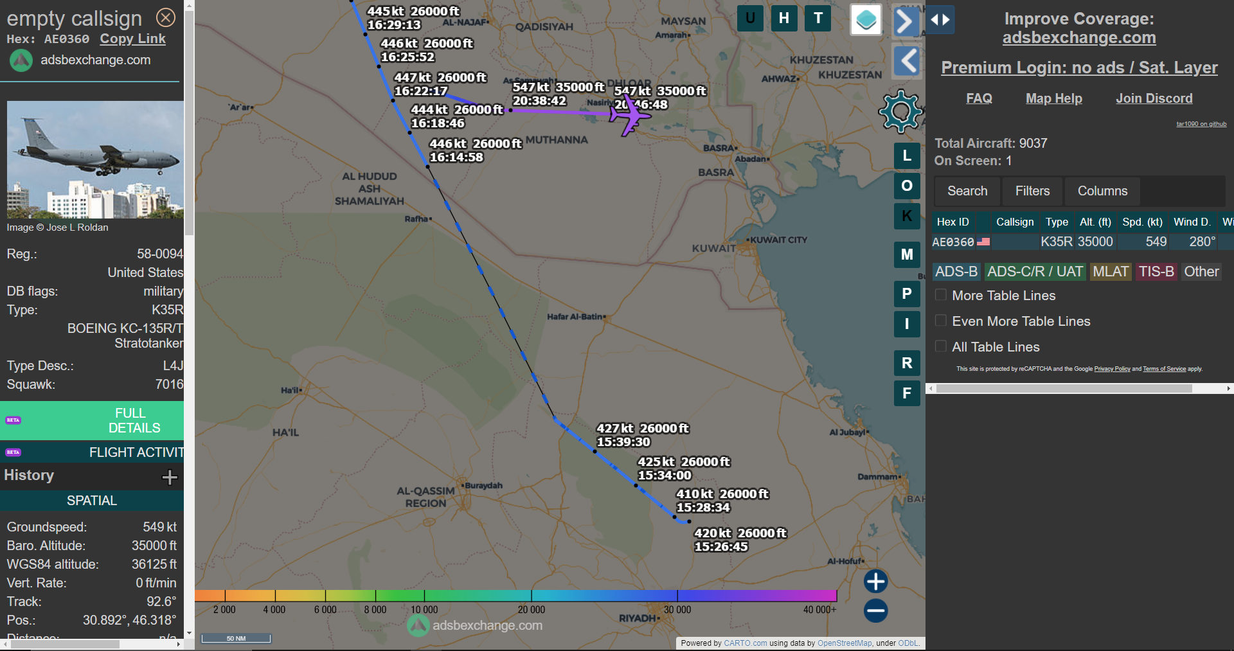Open the CARTO.com attribution link
Viewport: 1234px width, 651px height.
click(745, 643)
